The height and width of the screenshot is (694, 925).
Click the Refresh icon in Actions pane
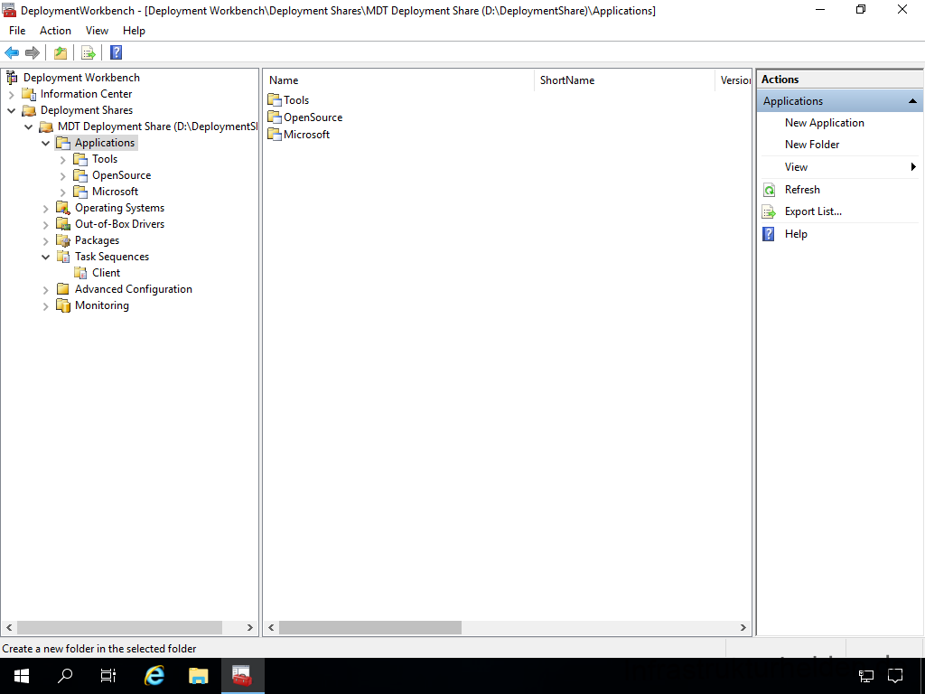click(770, 190)
